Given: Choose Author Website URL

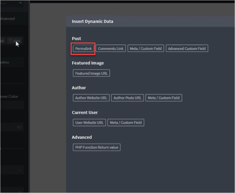Looking at the screenshot, I should [x=91, y=98].
